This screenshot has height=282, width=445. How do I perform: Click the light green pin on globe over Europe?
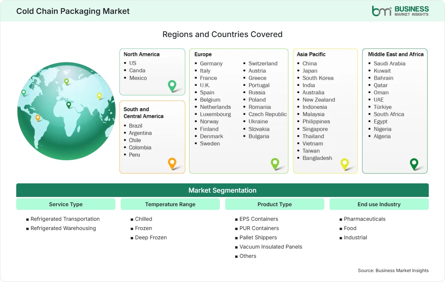(66, 81)
